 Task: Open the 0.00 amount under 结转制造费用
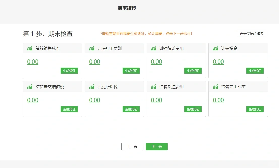[156, 100]
